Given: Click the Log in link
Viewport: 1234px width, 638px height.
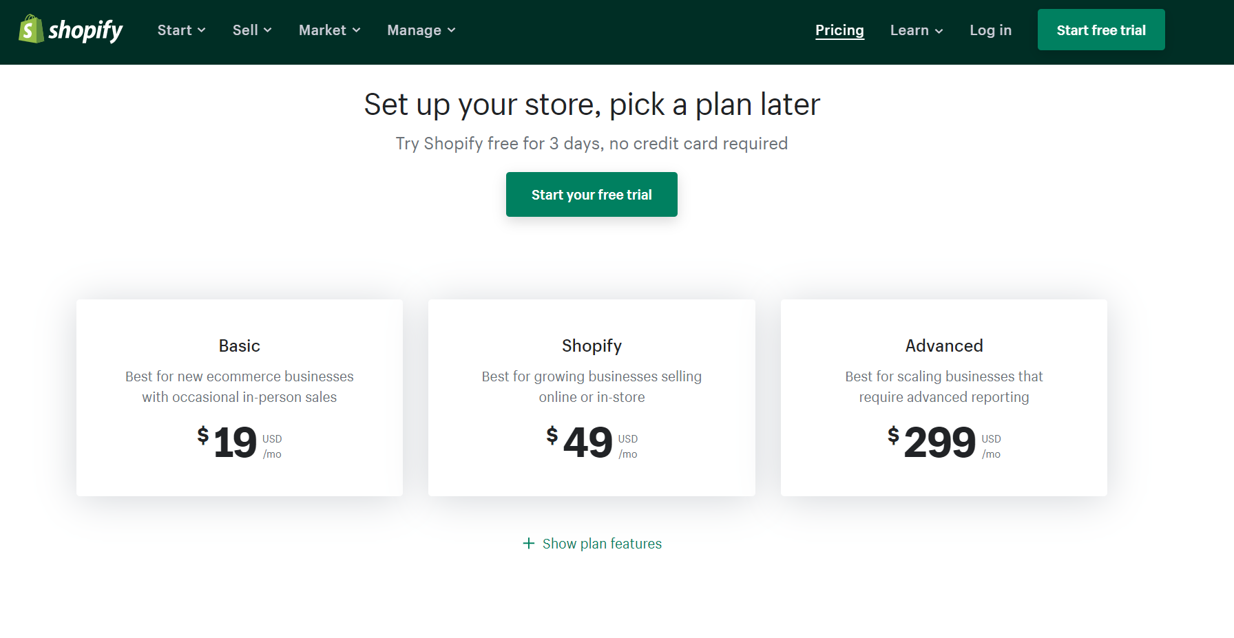Looking at the screenshot, I should [990, 30].
